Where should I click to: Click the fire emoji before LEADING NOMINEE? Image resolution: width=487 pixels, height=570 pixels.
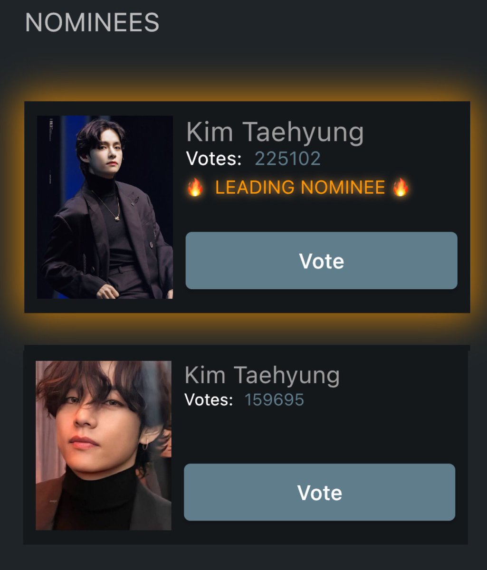[x=195, y=188]
